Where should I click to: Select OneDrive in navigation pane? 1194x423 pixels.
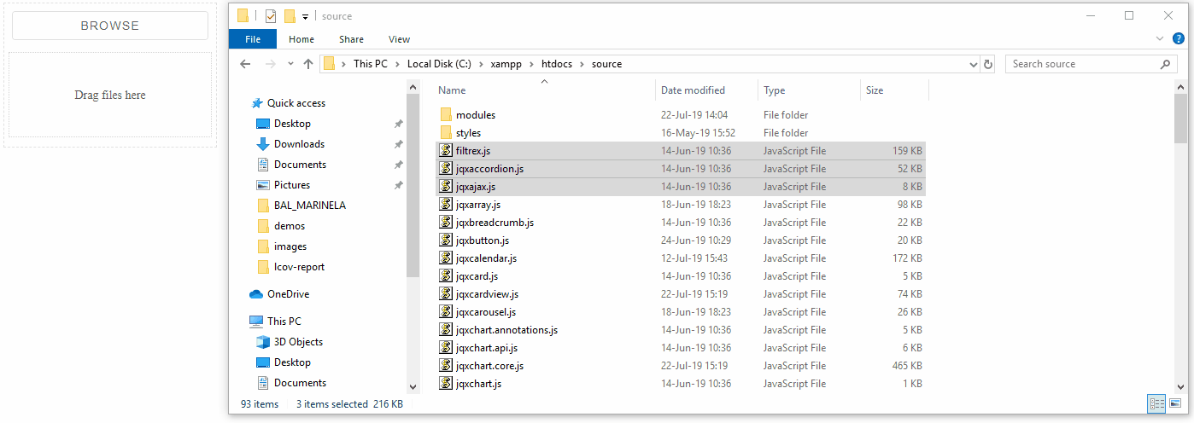click(x=288, y=294)
